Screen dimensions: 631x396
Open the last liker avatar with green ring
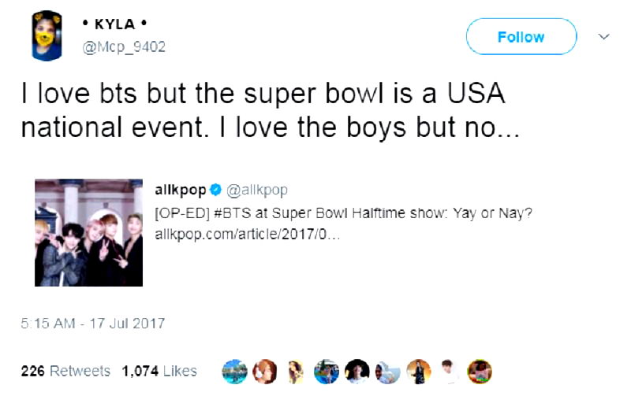pyautogui.click(x=480, y=371)
